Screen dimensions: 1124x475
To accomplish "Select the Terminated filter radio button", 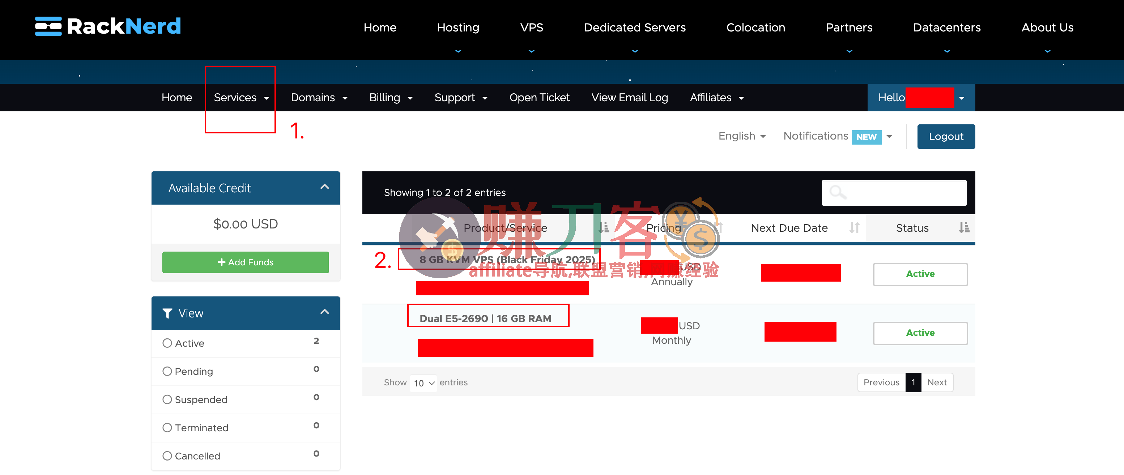I will 167,428.
